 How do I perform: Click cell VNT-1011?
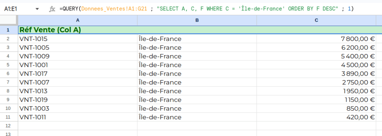point(78,117)
